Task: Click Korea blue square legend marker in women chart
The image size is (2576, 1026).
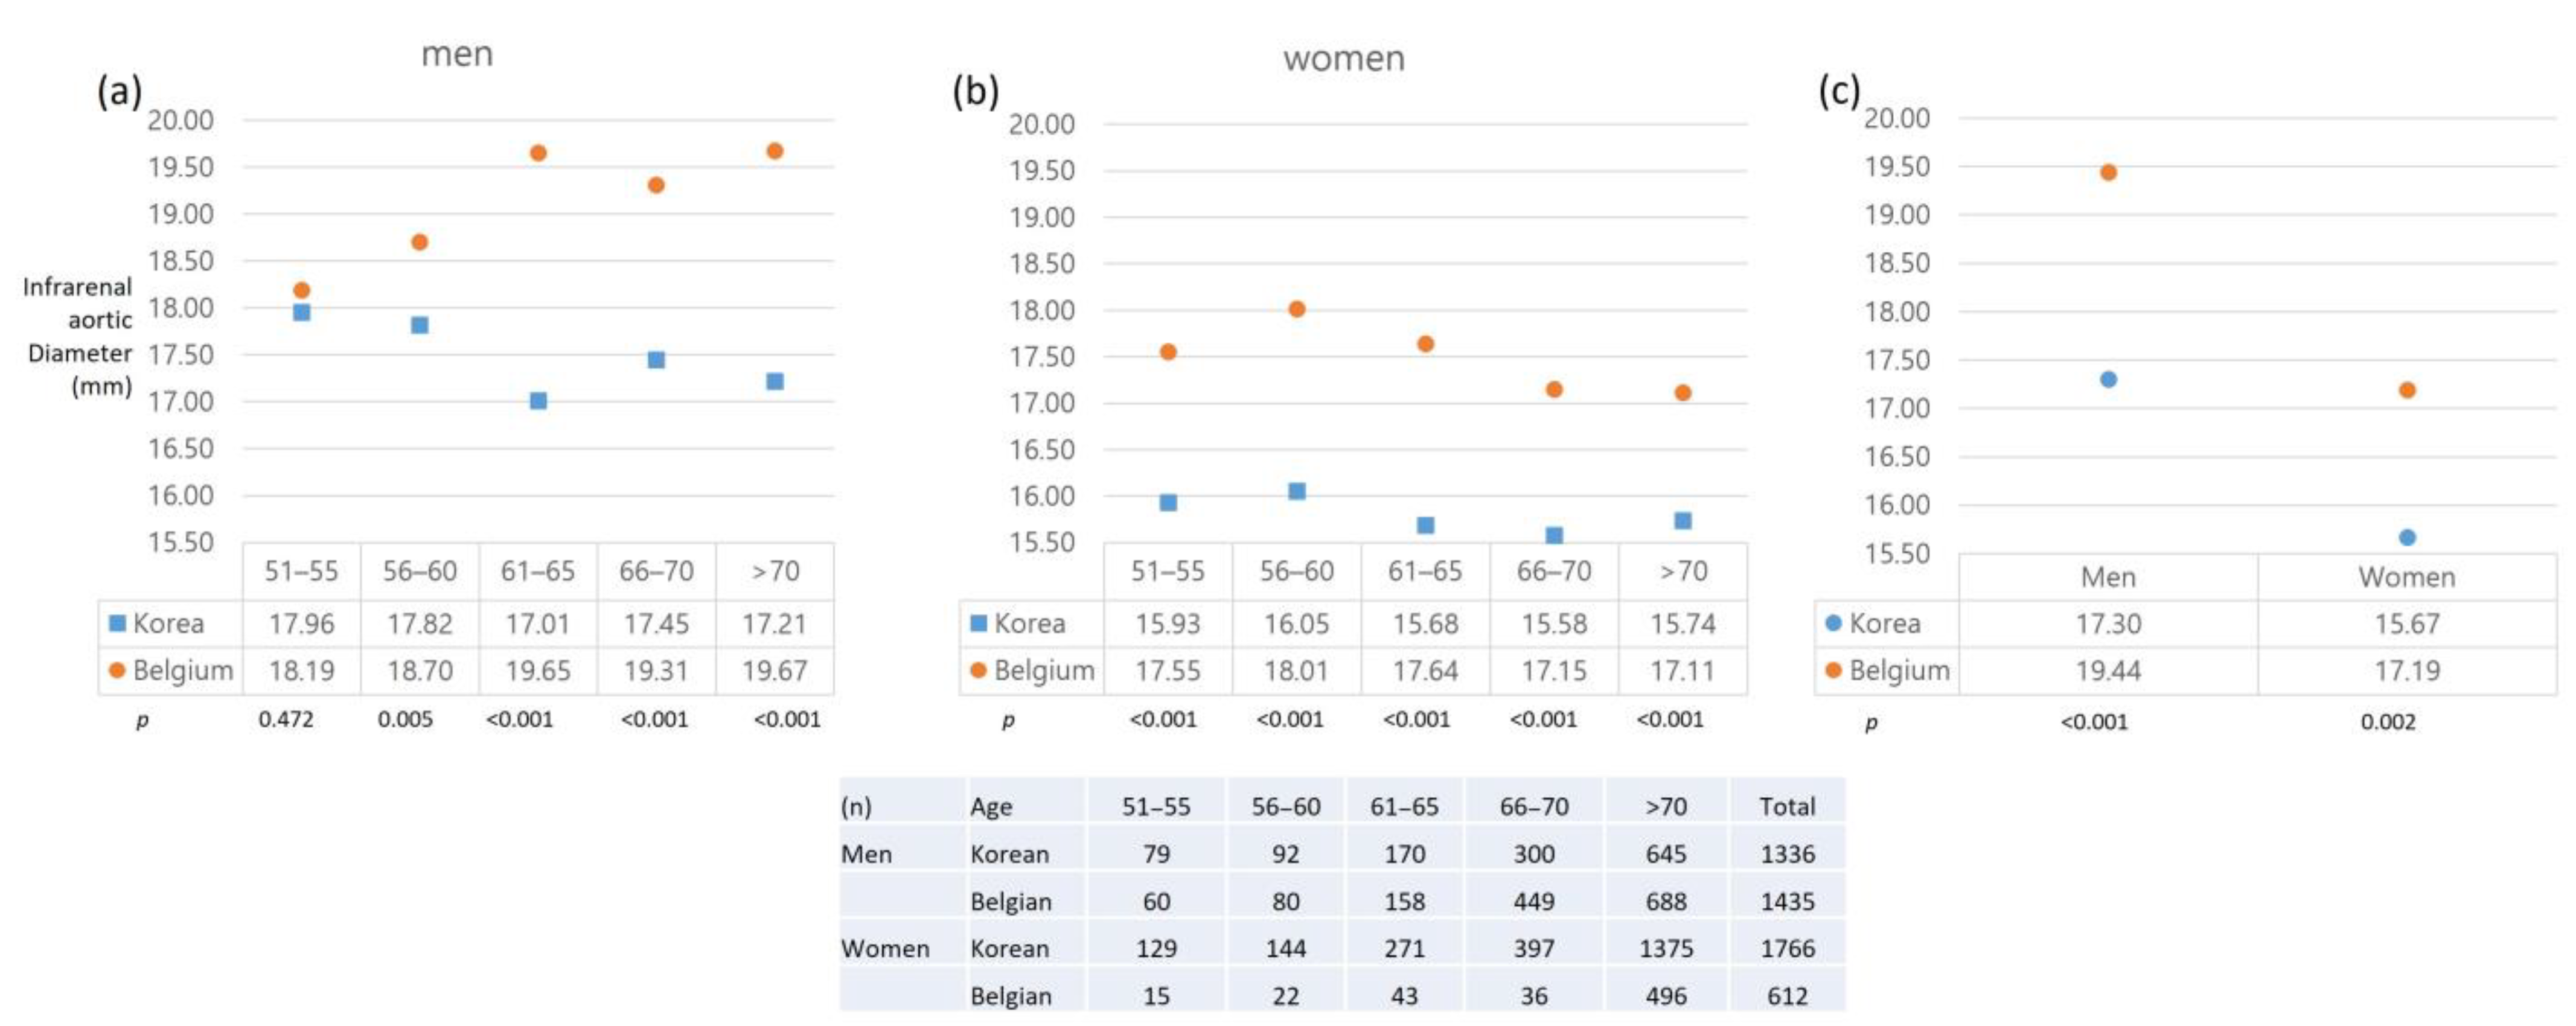Action: (x=978, y=623)
